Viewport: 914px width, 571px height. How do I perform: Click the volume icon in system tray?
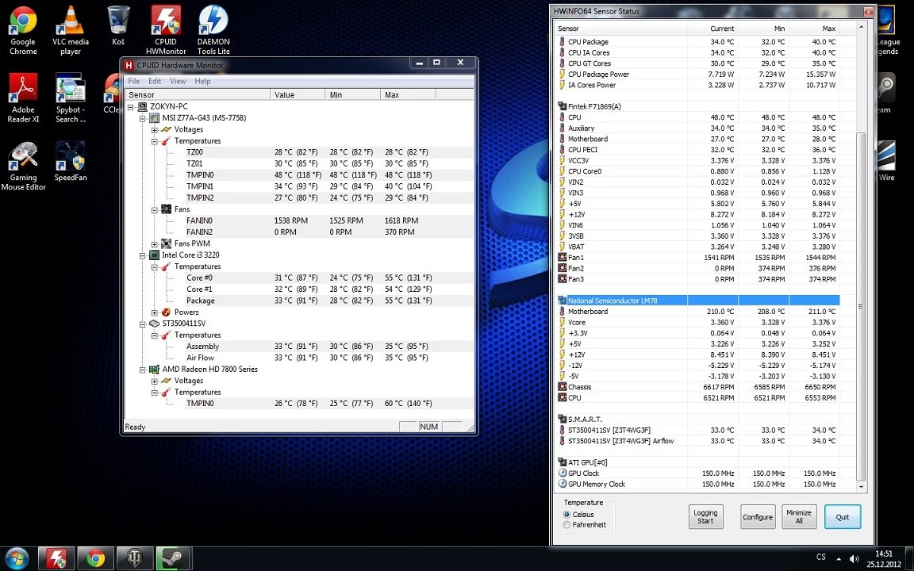[x=852, y=559]
